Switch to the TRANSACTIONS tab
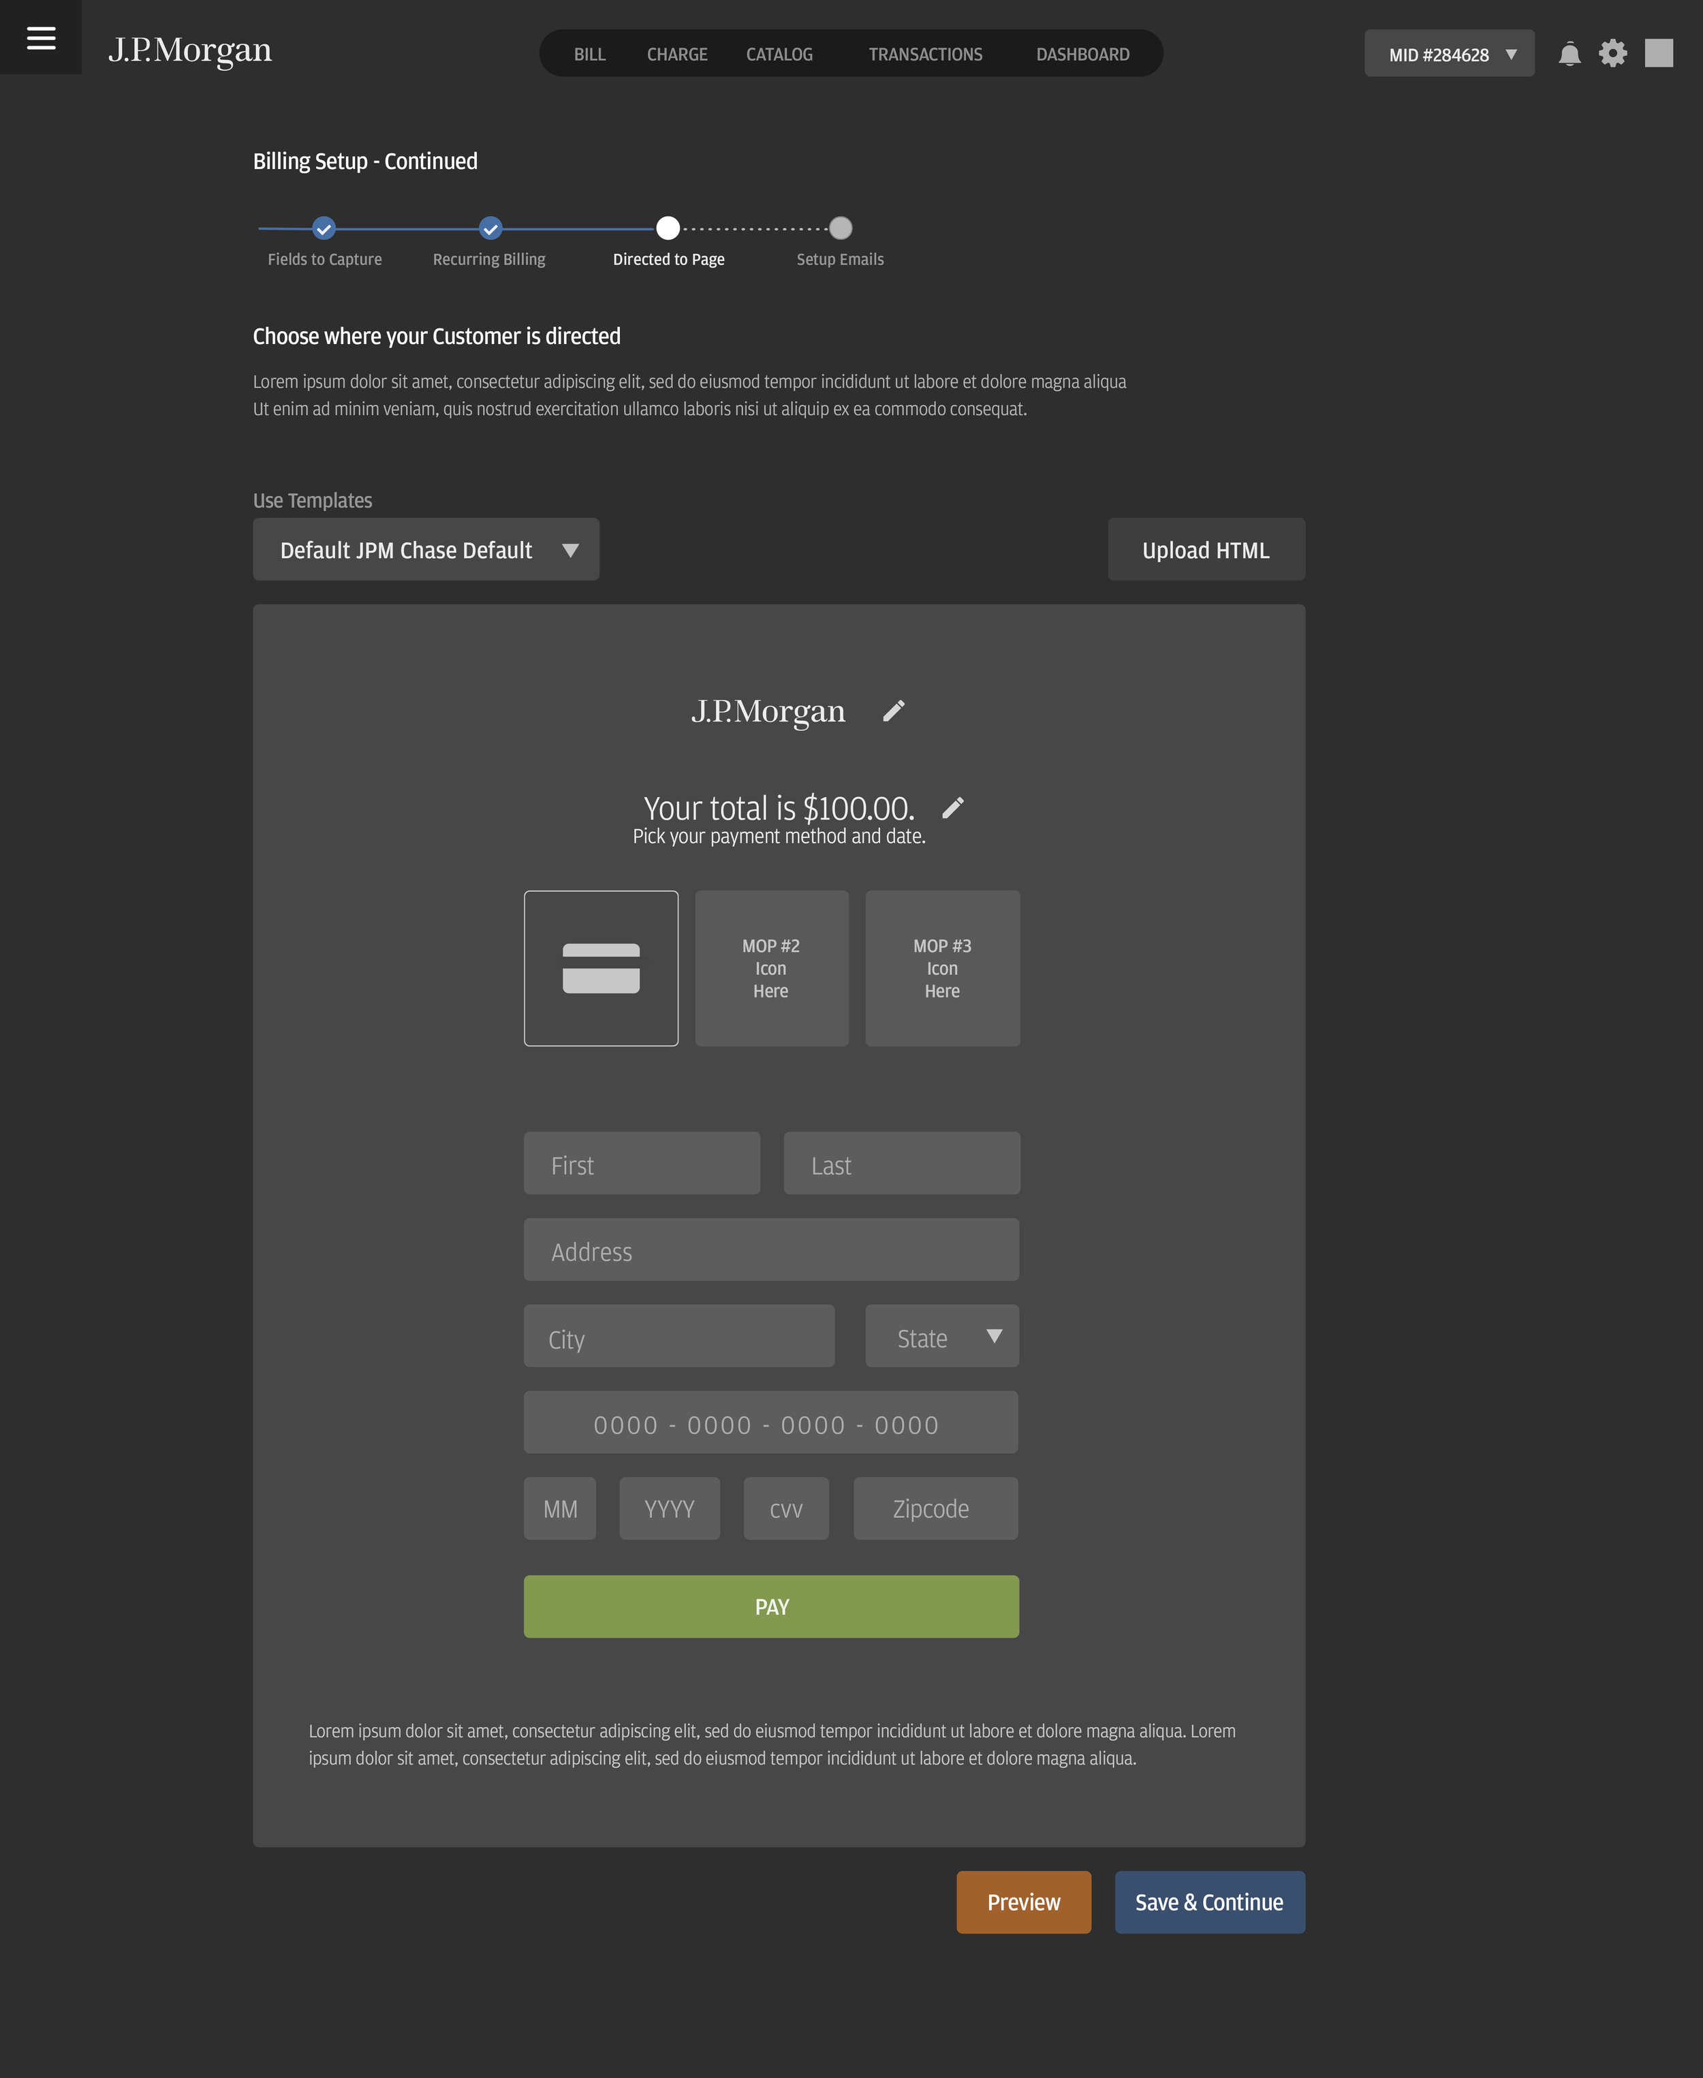The height and width of the screenshot is (2078, 1703). 925,54
